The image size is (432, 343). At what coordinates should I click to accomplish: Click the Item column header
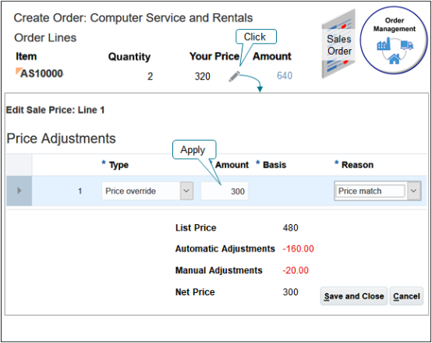pyautogui.click(x=27, y=56)
